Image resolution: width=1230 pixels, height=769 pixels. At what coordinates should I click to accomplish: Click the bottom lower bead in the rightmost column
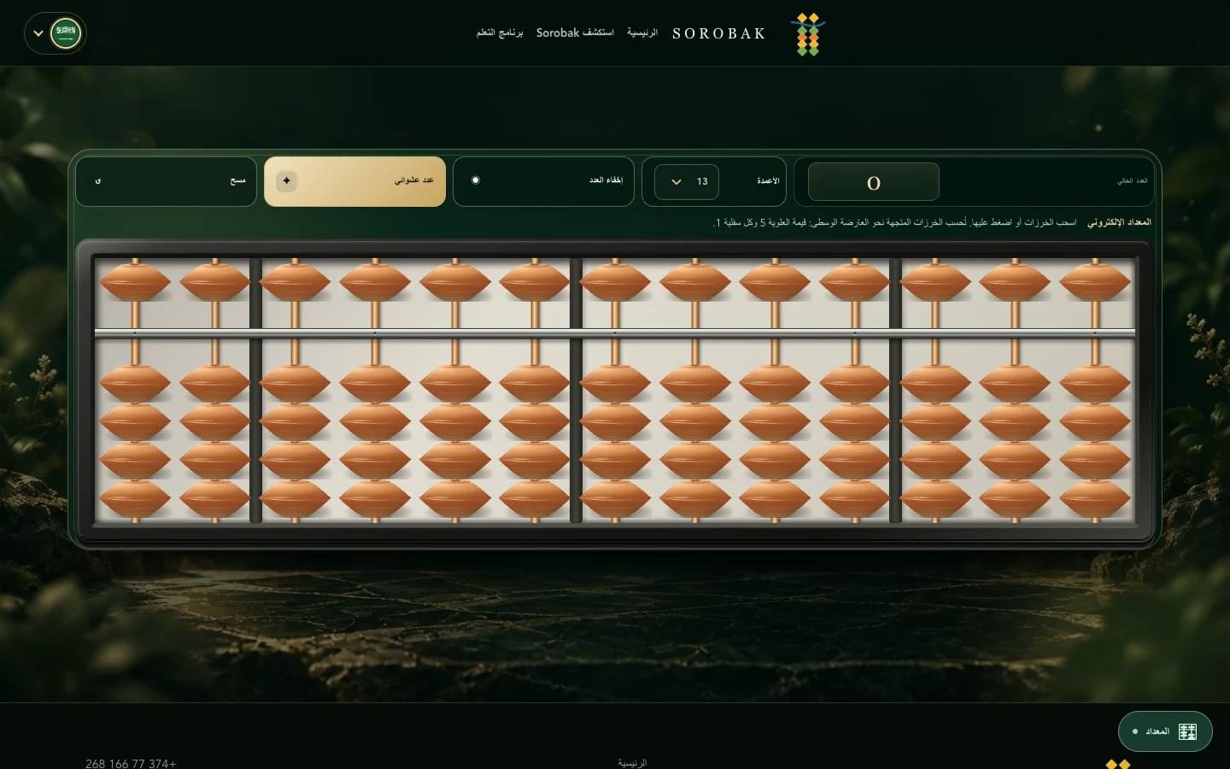click(1095, 498)
